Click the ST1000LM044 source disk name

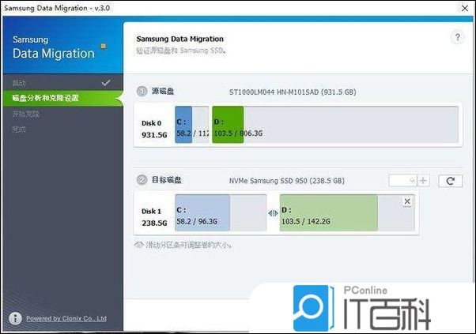click(293, 92)
